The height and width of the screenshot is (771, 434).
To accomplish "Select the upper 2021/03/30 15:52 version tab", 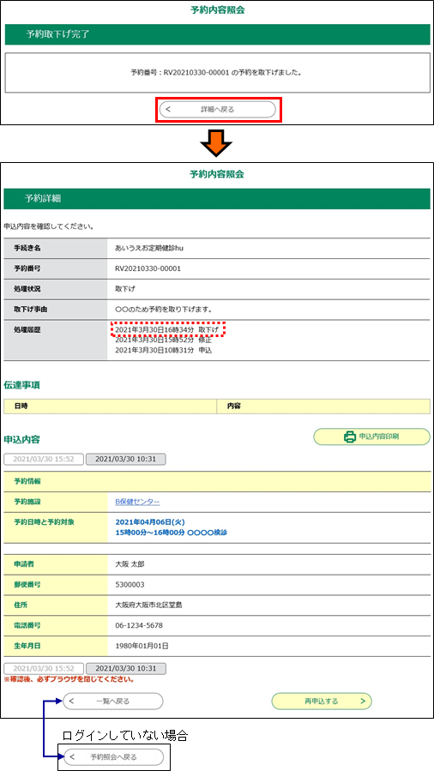I will [44, 460].
